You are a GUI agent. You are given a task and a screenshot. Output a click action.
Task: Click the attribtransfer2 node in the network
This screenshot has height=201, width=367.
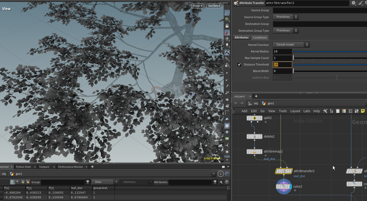(284, 171)
